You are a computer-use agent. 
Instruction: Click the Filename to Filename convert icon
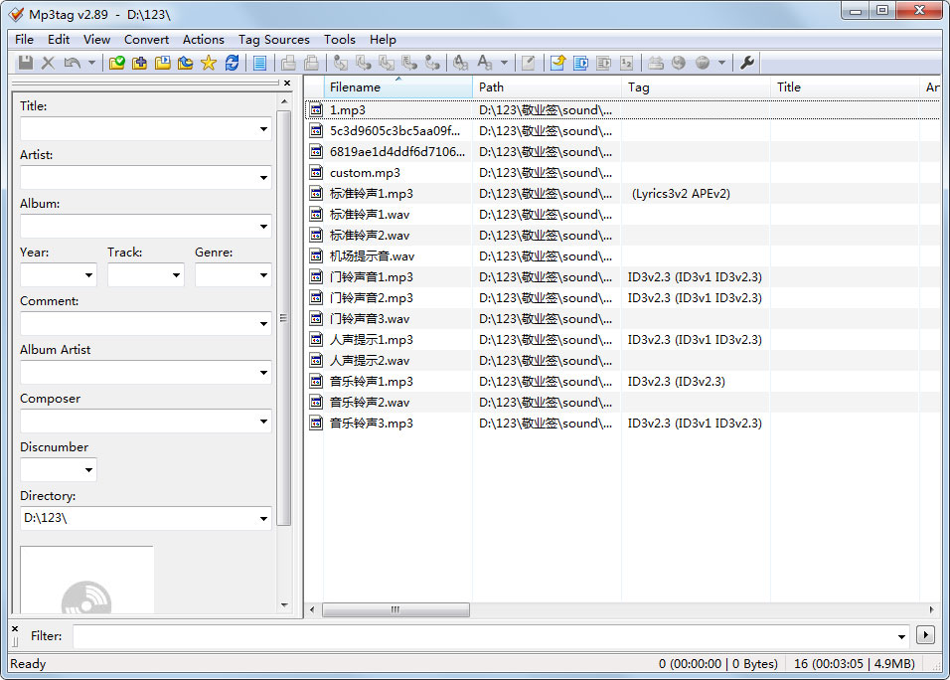(x=387, y=63)
